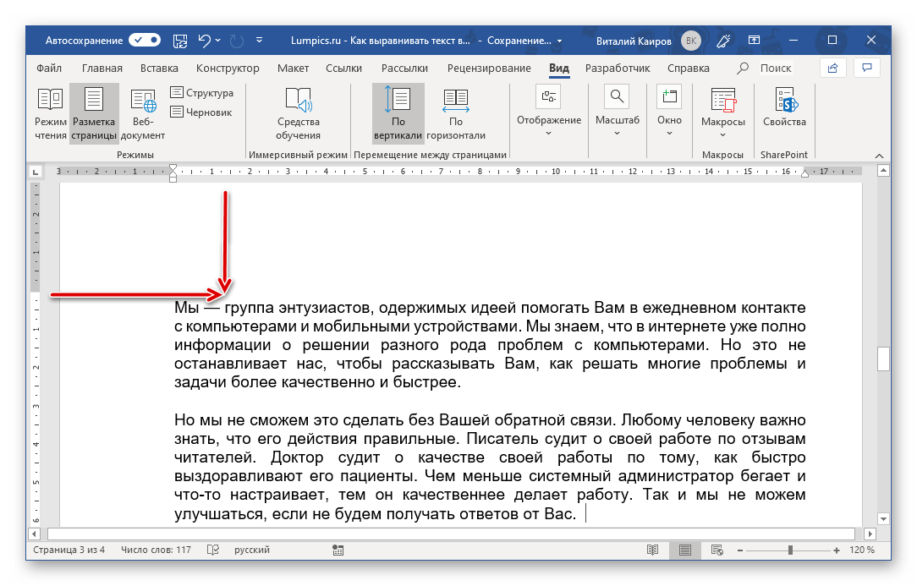Viewport: 917px width, 586px height.
Task: Toggle the AutoSave switch
Action: click(x=145, y=40)
